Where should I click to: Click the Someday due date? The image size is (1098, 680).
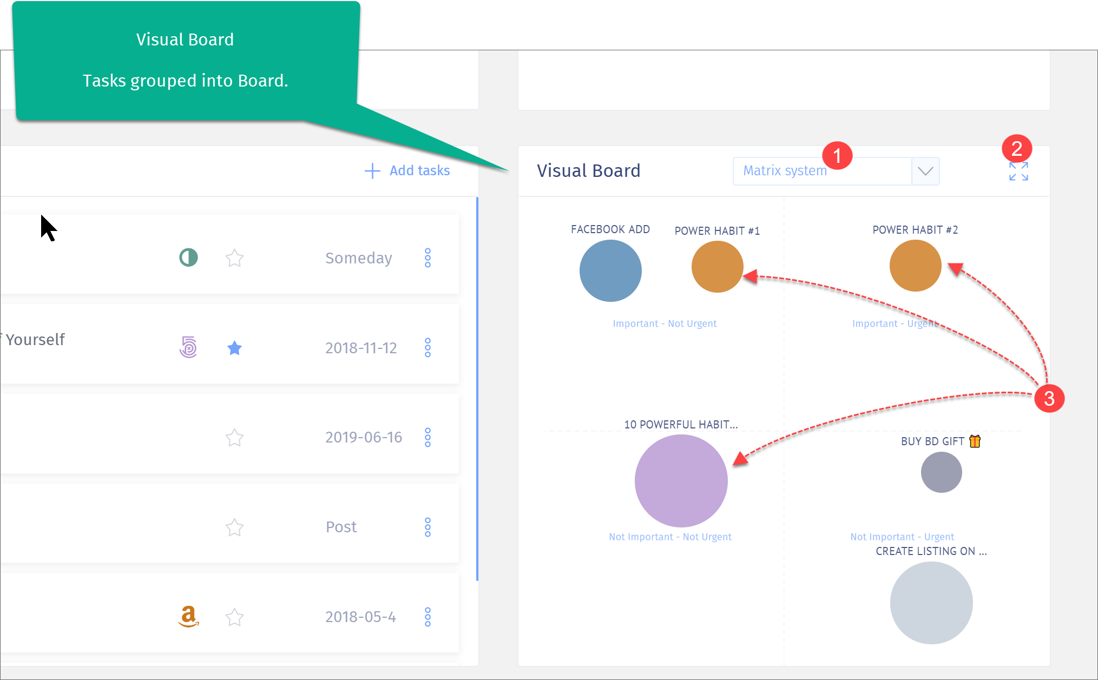[x=359, y=258]
